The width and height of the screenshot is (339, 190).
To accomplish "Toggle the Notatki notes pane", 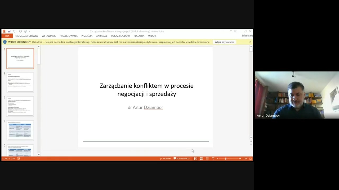I will pos(165,159).
